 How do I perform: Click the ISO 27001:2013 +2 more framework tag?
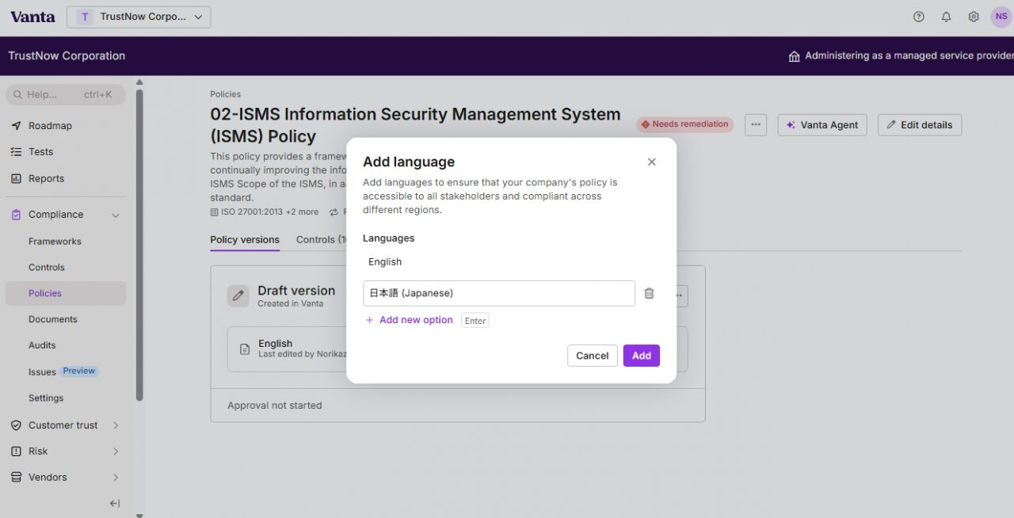[x=265, y=212]
